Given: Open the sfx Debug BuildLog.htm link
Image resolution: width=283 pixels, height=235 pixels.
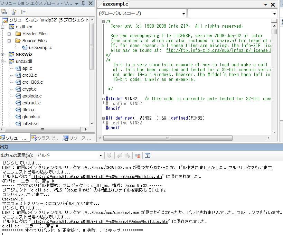Looking at the screenshot, I should pyautogui.click(x=96, y=177).
